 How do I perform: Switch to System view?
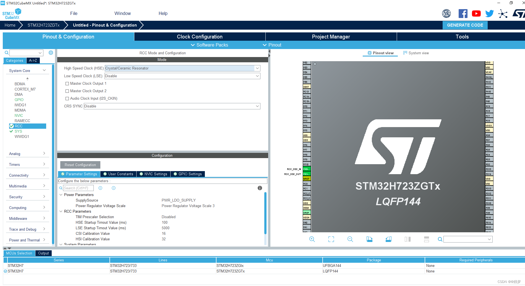pyautogui.click(x=416, y=53)
